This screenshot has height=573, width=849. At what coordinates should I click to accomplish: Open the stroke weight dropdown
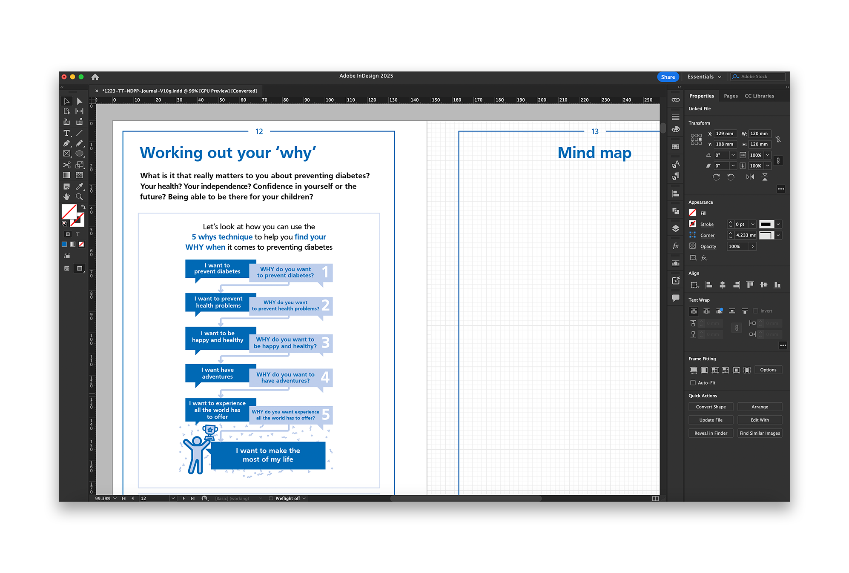coord(752,224)
